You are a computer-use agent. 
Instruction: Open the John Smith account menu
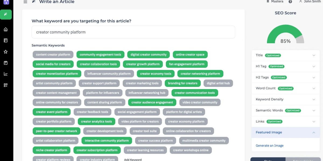(310, 2)
